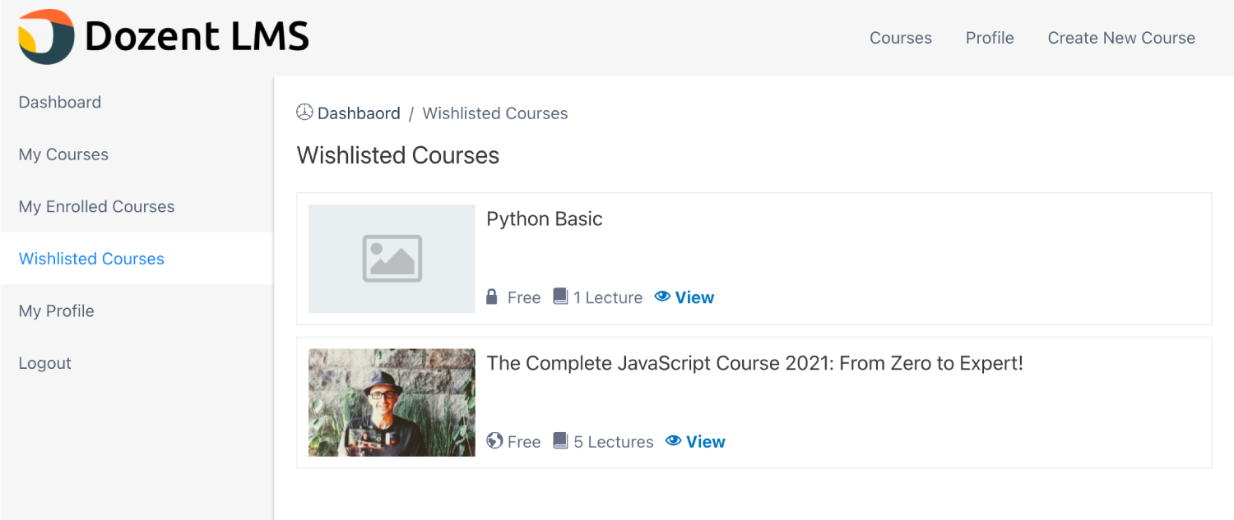The image size is (1234, 520).
Task: Click the eye icon for JavaScript course
Action: pyautogui.click(x=673, y=441)
